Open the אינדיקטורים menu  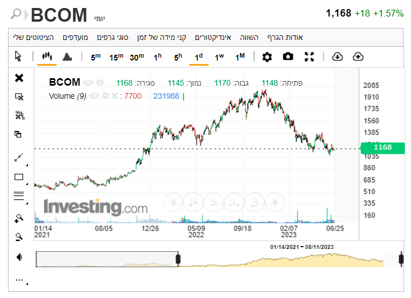pos(213,38)
